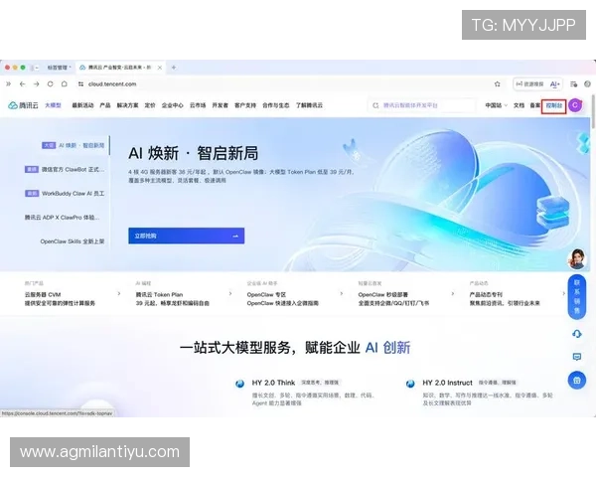This screenshot has width=596, height=477.
Task: Expand the 云服务器 CVM card chevron
Action: pyautogui.click(x=119, y=294)
